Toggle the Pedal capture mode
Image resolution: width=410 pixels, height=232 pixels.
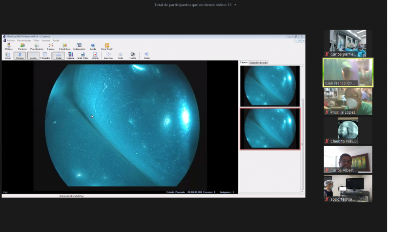58,55
